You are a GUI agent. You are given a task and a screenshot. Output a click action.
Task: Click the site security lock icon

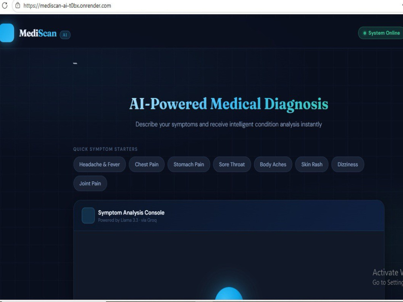pyautogui.click(x=18, y=5)
